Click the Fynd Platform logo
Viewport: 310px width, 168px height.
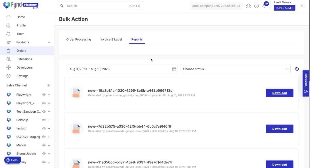coord(21,5)
